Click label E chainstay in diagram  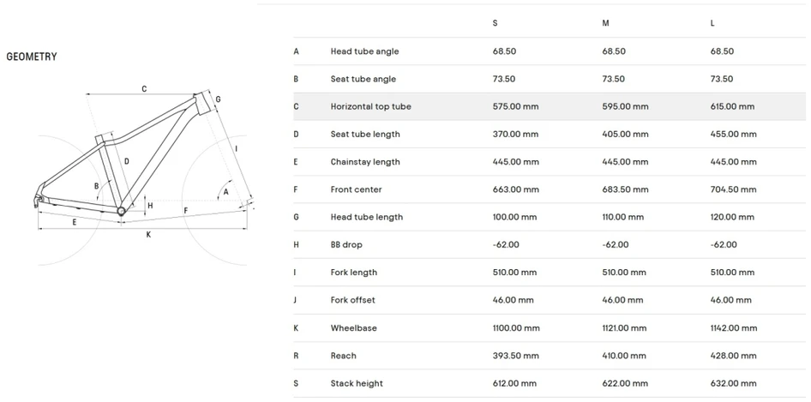75,222
